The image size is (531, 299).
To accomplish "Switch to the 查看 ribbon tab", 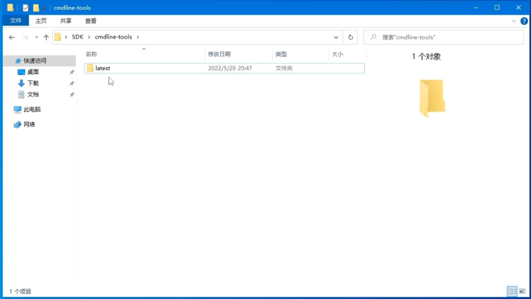I will pyautogui.click(x=90, y=21).
